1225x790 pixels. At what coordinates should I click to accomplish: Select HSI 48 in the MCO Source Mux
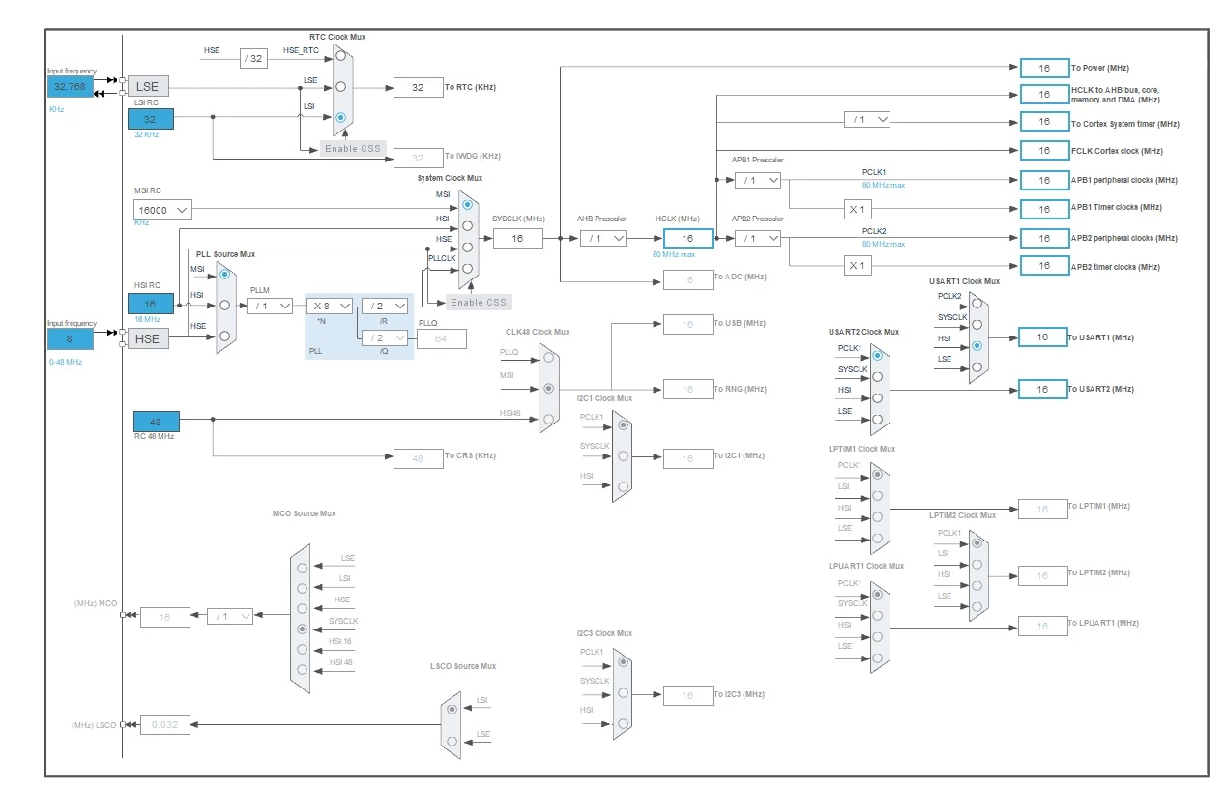(x=303, y=669)
